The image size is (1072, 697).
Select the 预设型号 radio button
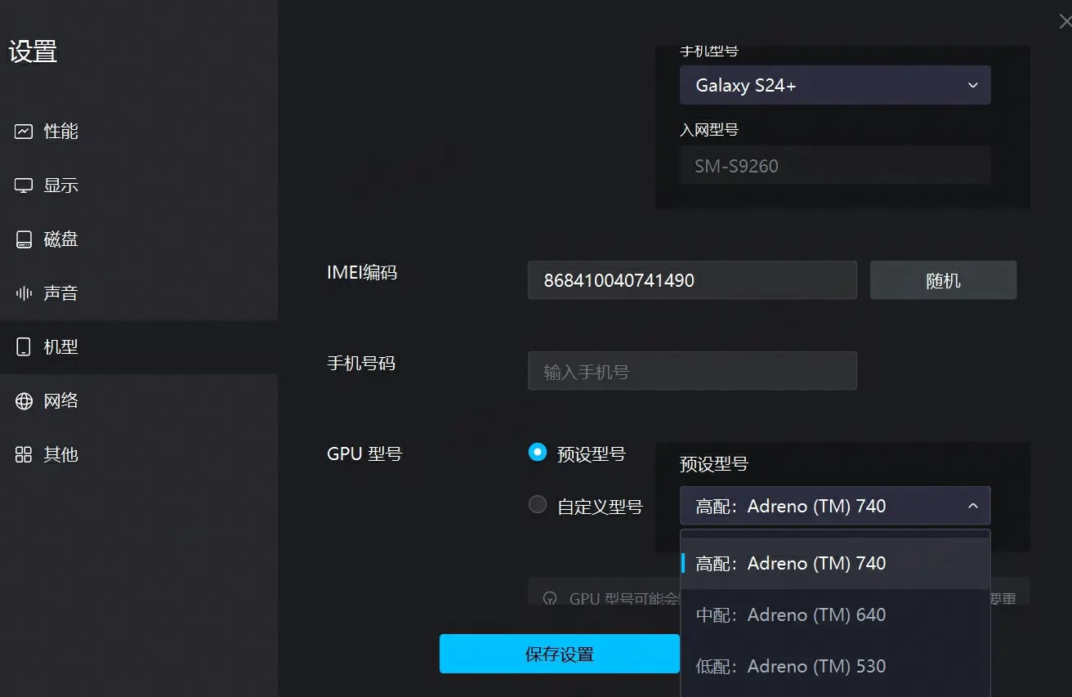pos(537,452)
